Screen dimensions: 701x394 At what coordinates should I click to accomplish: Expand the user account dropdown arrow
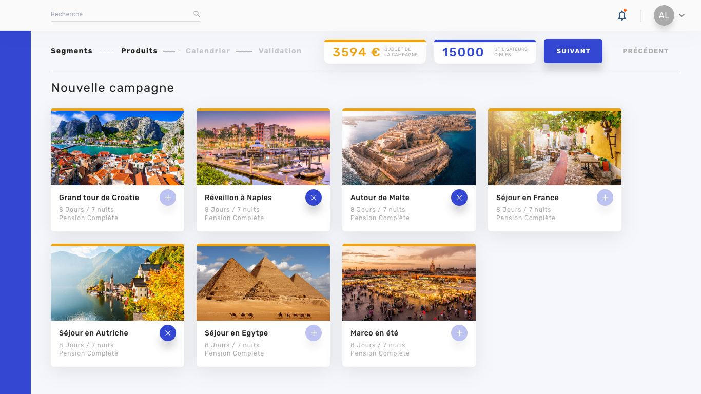tap(681, 15)
